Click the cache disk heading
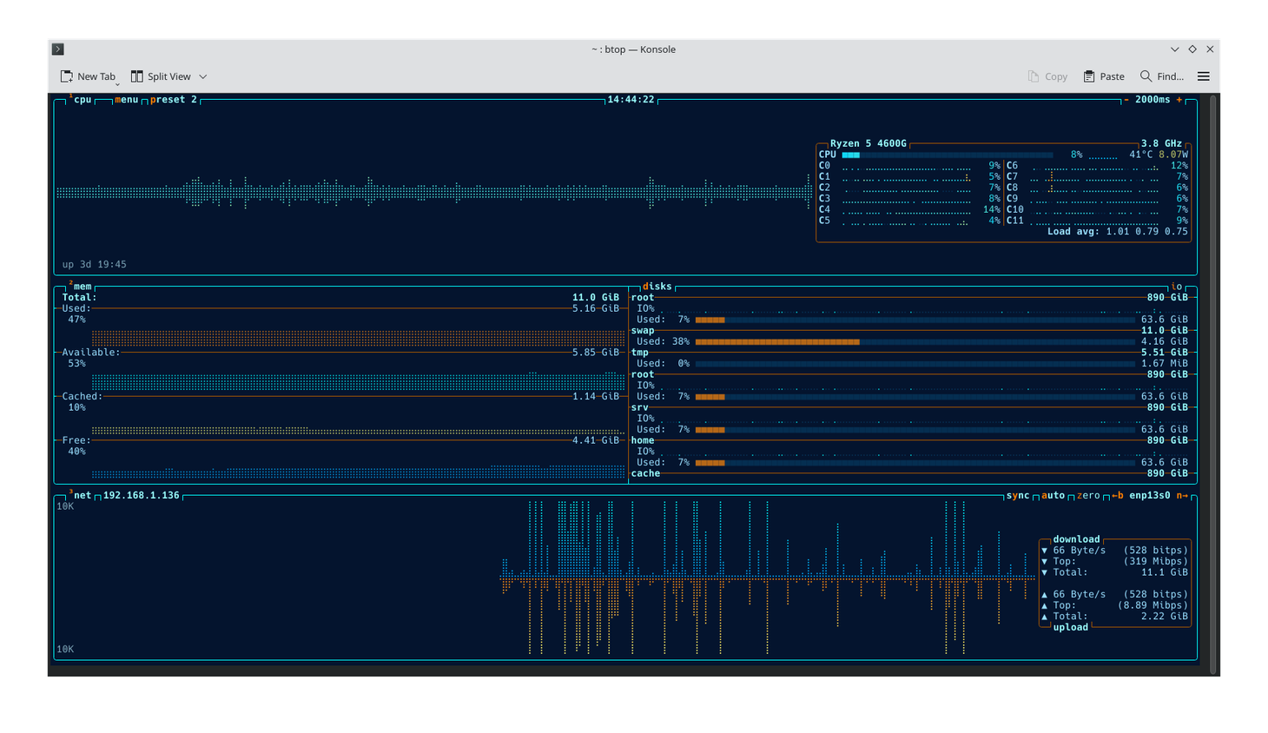 click(x=645, y=473)
